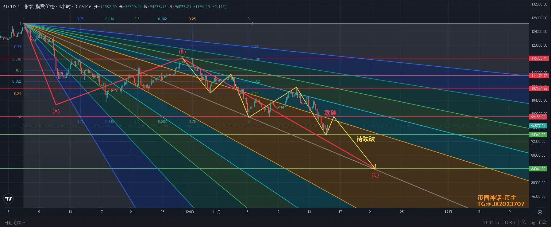
Task: Open the 11:31:55 (UTC+8) timezone menu
Action: pos(499,222)
